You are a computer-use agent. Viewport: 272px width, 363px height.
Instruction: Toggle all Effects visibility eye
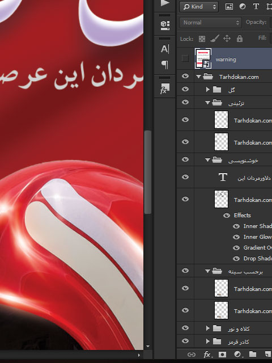(x=227, y=216)
